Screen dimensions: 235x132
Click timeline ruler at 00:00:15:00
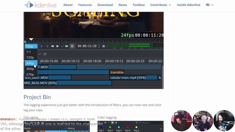coord(49,61)
